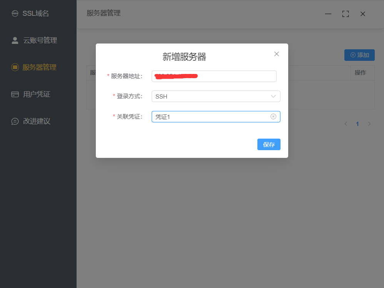
Task: Open the SSL域名 menu item
Action: point(35,14)
